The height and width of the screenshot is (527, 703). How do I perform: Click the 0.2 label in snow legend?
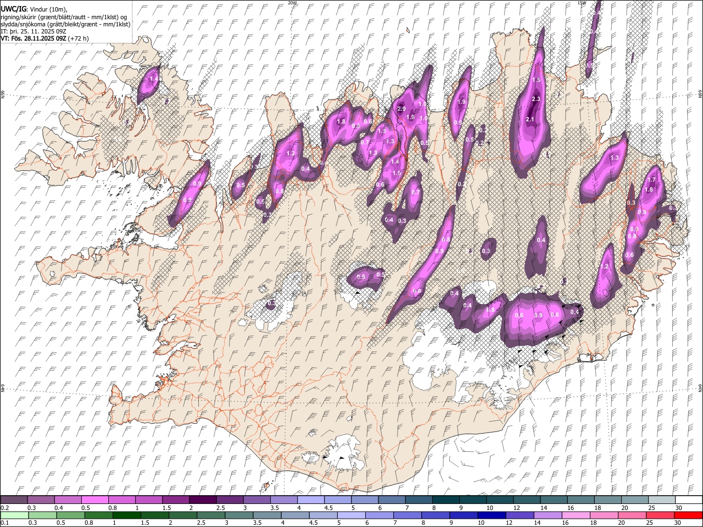tap(4, 508)
